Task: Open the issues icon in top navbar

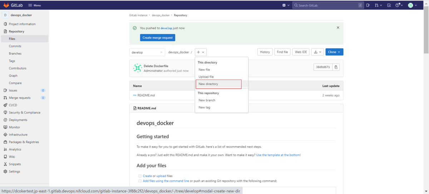Action: point(368,5)
